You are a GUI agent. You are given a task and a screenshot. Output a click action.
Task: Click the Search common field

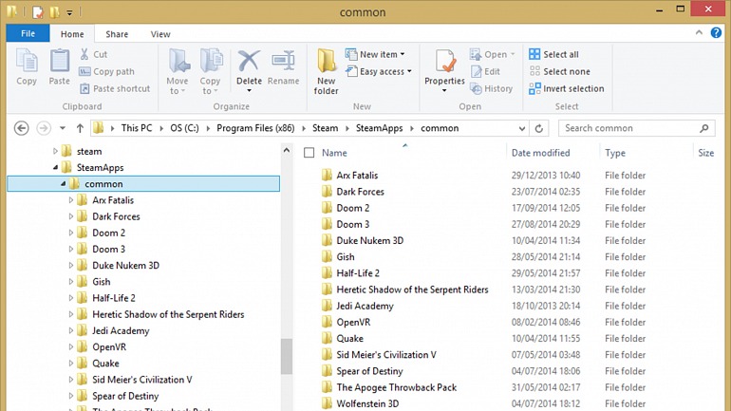tap(636, 128)
